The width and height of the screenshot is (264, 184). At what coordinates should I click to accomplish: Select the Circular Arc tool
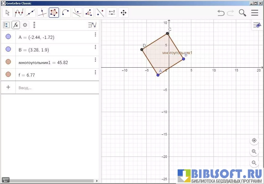(x=66, y=13)
